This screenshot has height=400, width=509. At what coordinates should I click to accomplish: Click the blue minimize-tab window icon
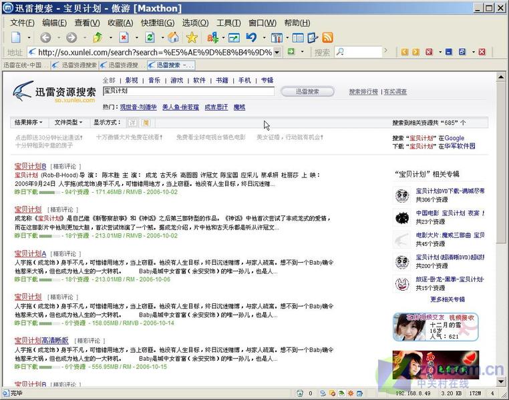coord(449,52)
